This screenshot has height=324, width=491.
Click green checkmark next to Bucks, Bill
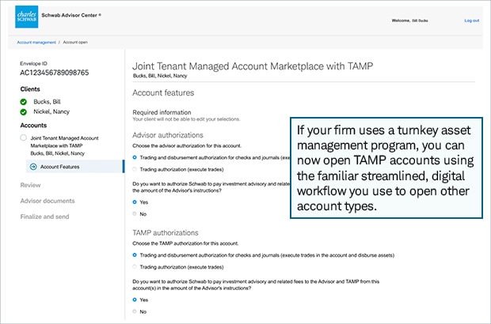tap(24, 102)
